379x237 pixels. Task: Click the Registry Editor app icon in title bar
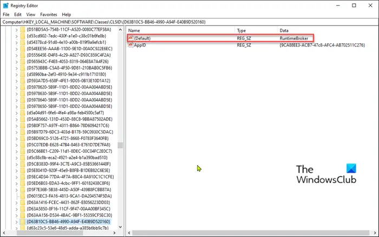coord(5,5)
